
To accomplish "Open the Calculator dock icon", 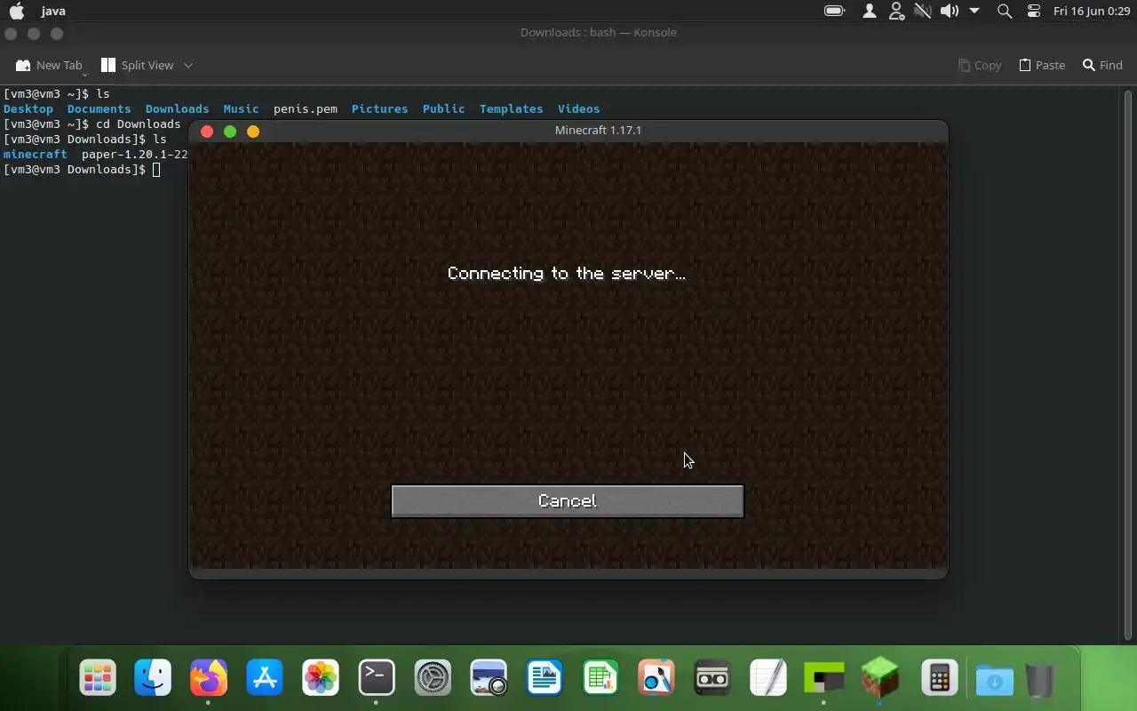I will pyautogui.click(x=939, y=678).
